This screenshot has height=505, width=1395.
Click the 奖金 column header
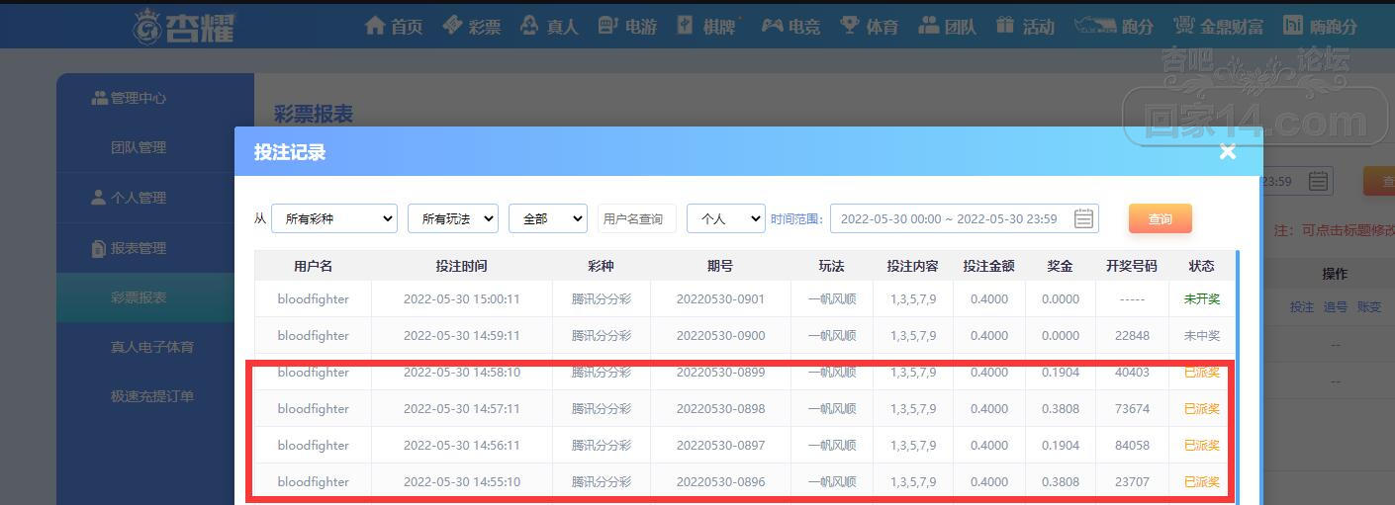[x=1061, y=266]
